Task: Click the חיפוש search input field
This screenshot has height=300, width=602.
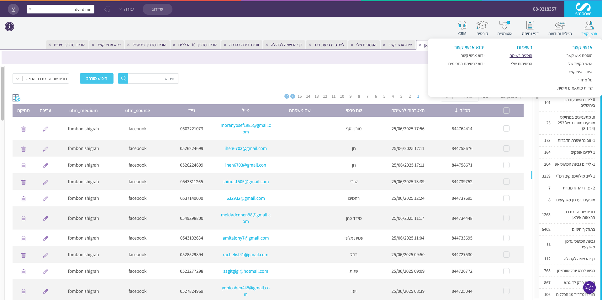Action: pyautogui.click(x=153, y=78)
